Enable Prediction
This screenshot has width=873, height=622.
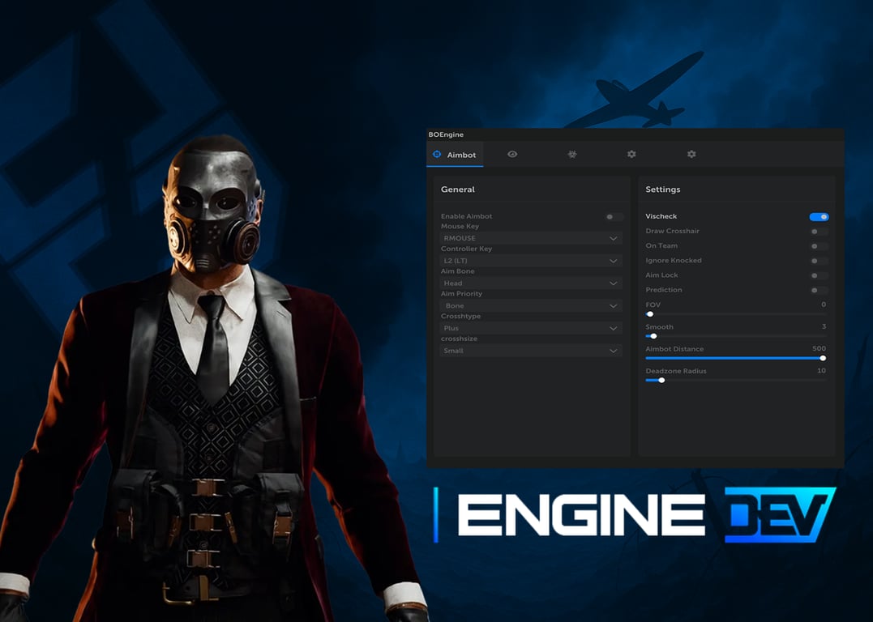click(x=818, y=289)
